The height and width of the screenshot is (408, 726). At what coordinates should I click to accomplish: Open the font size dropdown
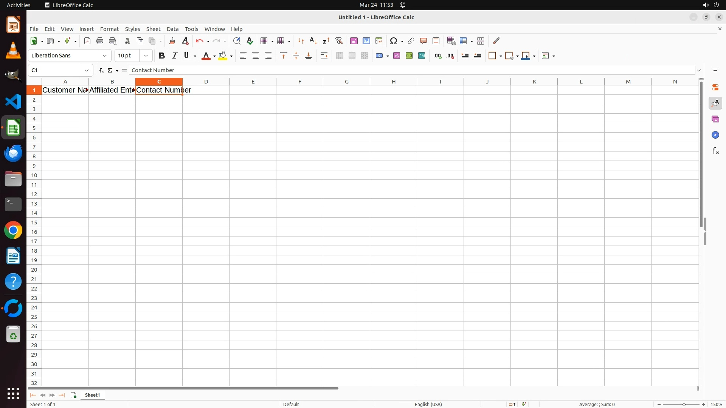pos(146,56)
